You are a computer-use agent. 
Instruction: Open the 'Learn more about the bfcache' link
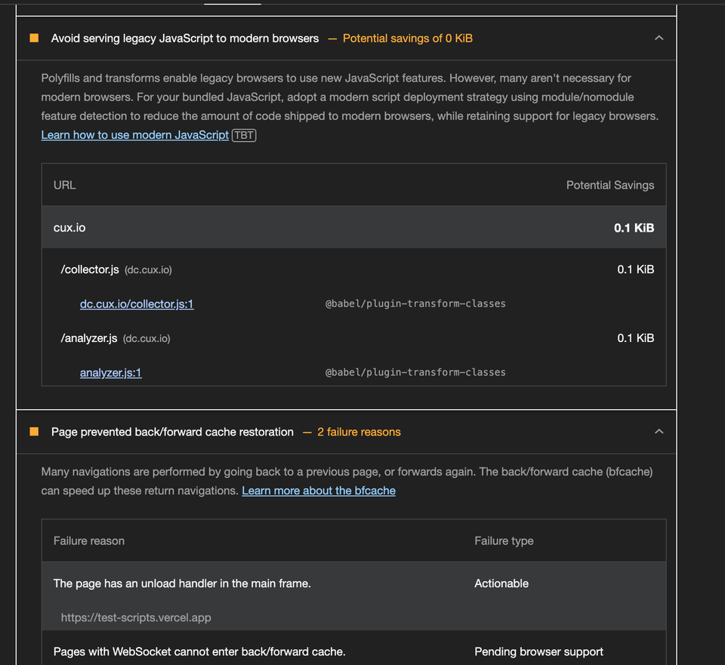(318, 491)
